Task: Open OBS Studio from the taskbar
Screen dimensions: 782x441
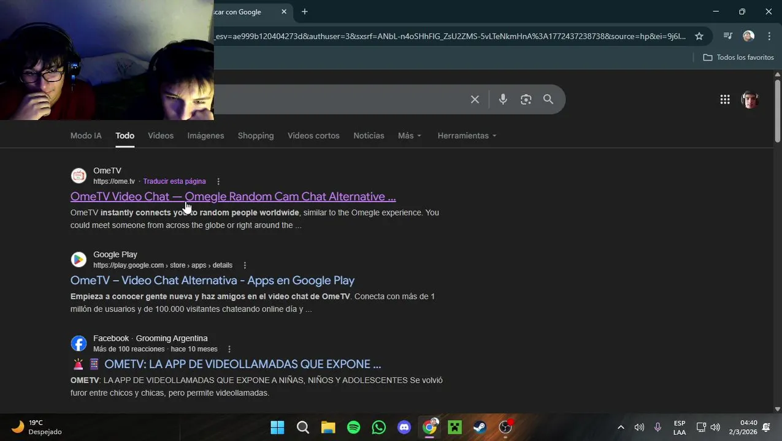Action: click(505, 427)
